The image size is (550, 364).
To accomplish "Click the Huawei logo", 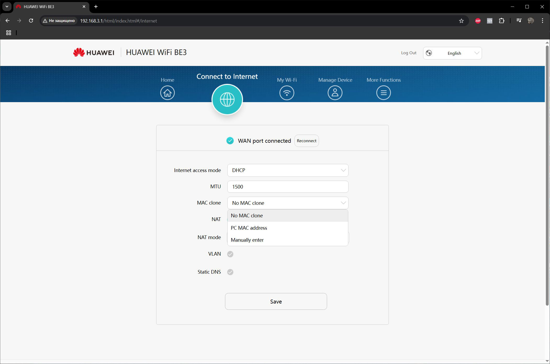I will click(x=94, y=52).
